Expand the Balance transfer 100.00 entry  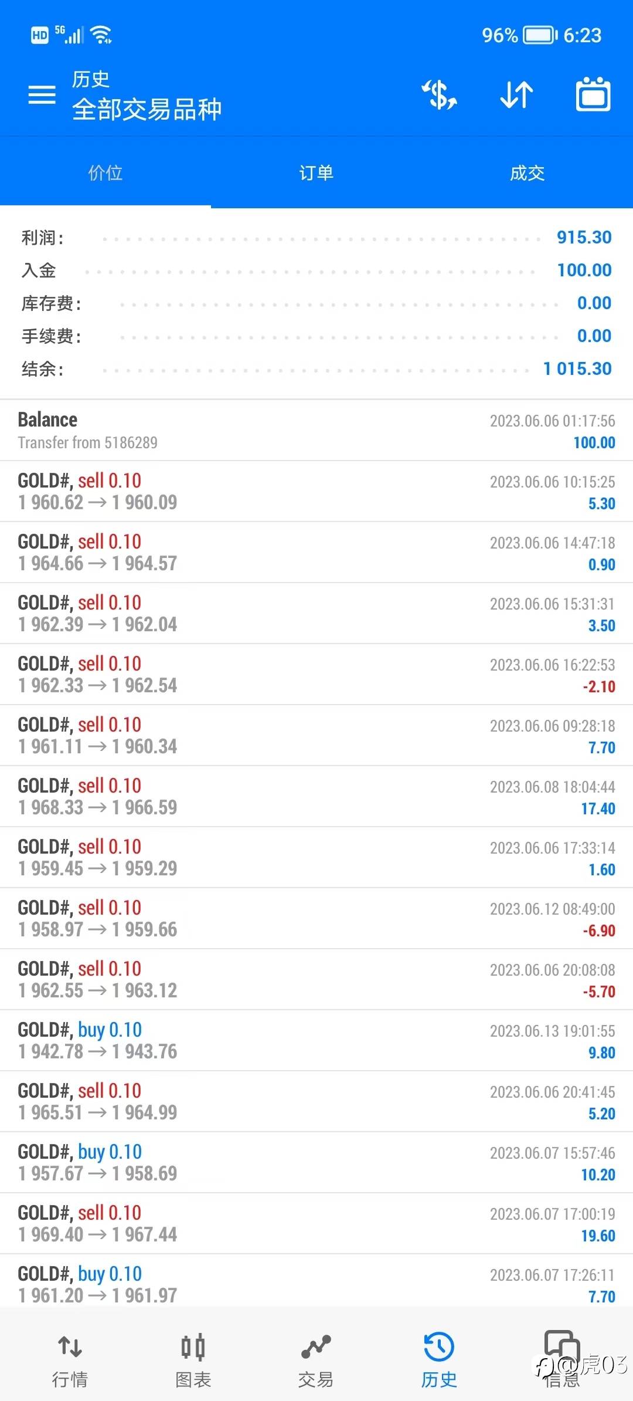pyautogui.click(x=316, y=431)
